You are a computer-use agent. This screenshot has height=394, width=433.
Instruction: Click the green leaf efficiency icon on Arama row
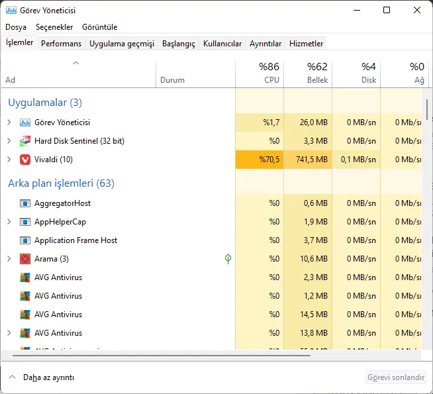pos(228,259)
